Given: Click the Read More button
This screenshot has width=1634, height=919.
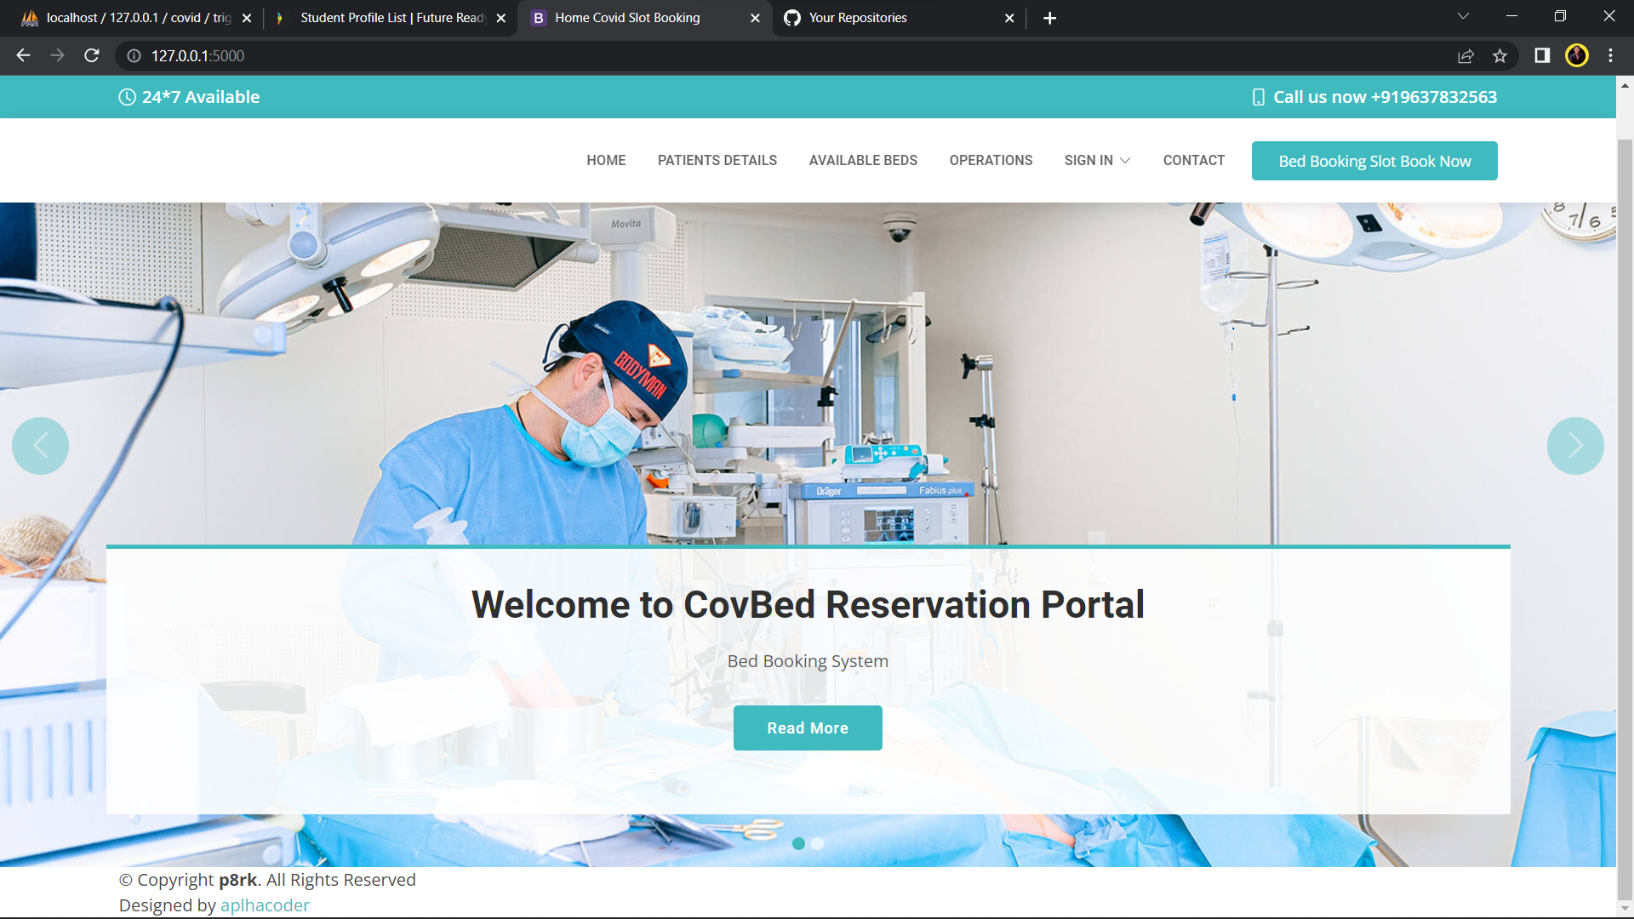Looking at the screenshot, I should pos(808,728).
